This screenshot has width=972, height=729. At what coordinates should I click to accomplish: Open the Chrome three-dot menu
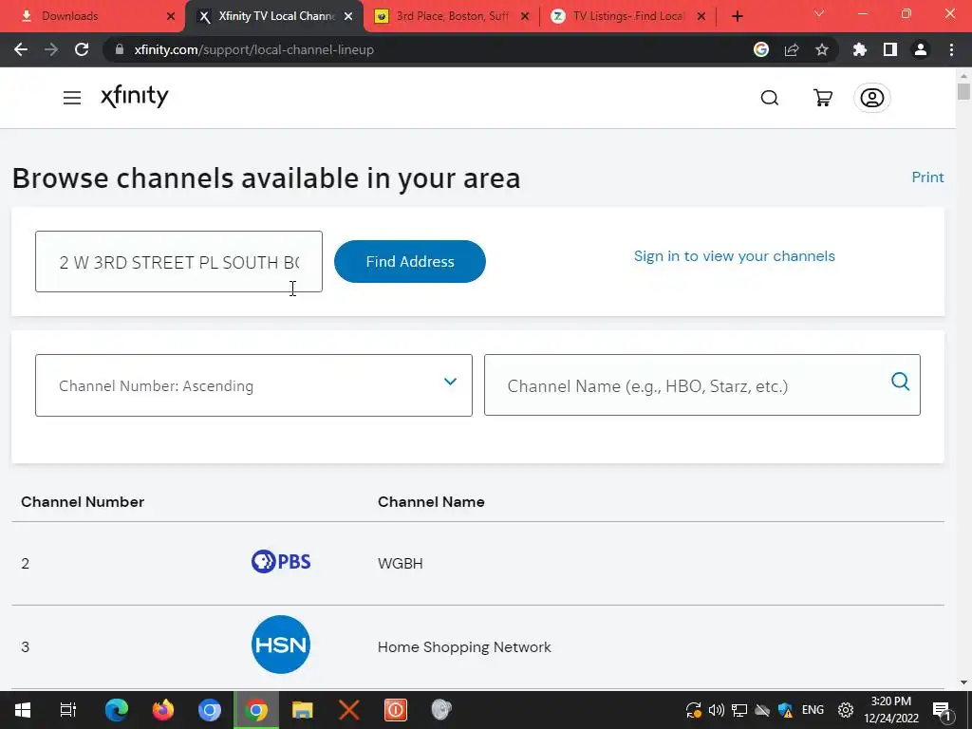coord(951,49)
